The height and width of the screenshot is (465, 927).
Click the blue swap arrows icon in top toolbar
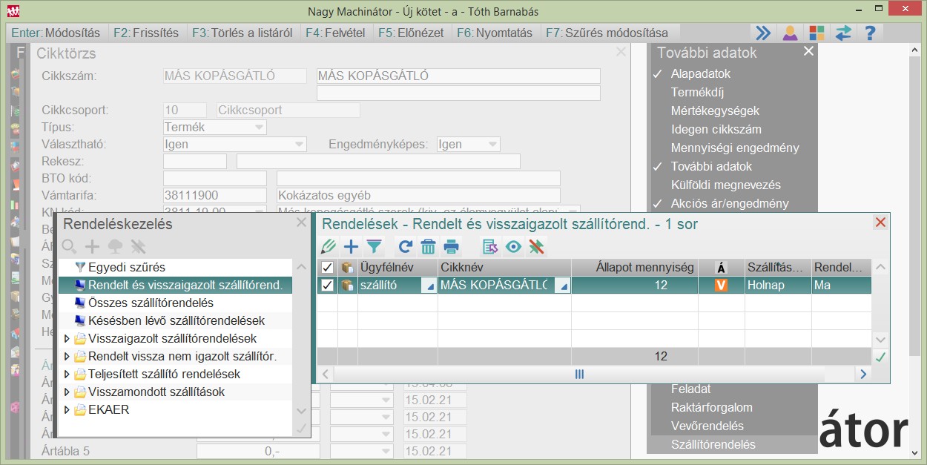[x=843, y=33]
